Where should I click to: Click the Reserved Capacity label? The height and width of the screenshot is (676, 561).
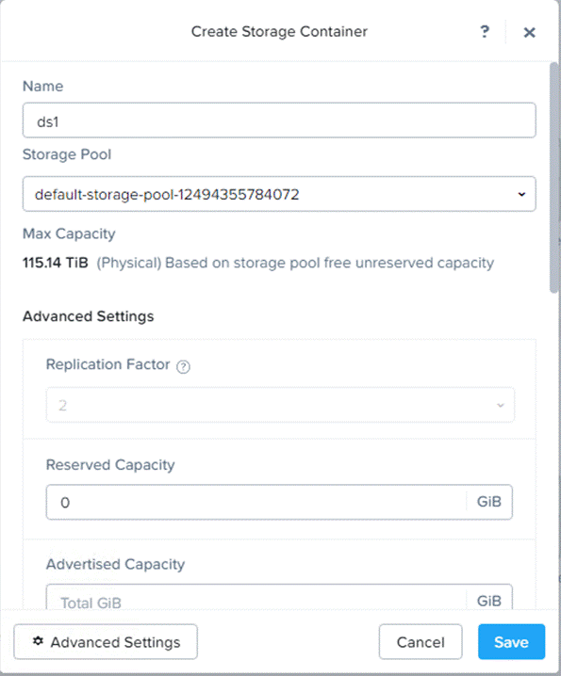[110, 465]
